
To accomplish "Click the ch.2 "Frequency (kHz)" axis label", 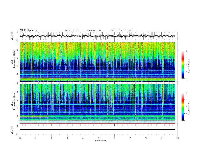I will pos(14,101).
